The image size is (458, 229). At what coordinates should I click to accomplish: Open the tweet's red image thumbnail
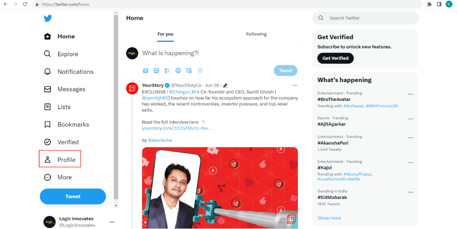pyautogui.click(x=220, y=188)
